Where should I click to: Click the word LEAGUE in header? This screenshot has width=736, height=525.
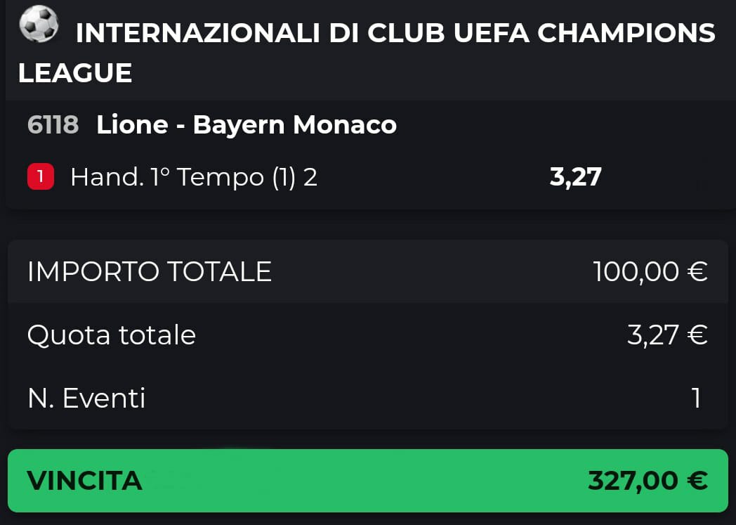pos(75,73)
